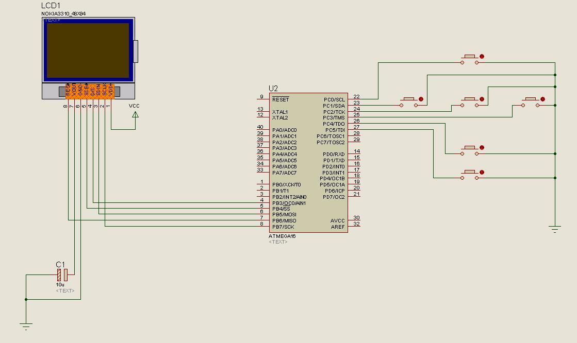This screenshot has height=343, width=577.
Task: Click pin number 32 beside AREF
Action: pos(356,224)
